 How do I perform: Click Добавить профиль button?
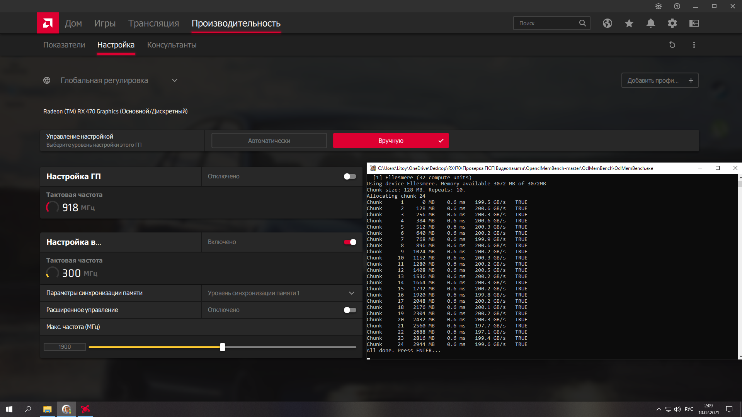click(x=659, y=80)
